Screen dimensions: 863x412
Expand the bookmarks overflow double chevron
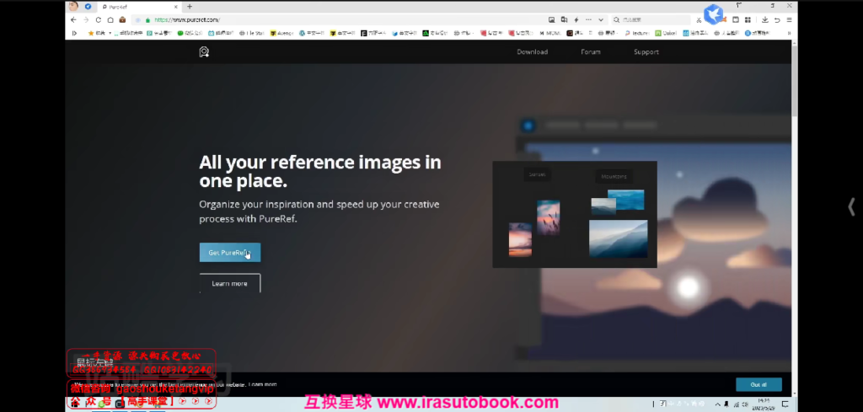click(789, 33)
